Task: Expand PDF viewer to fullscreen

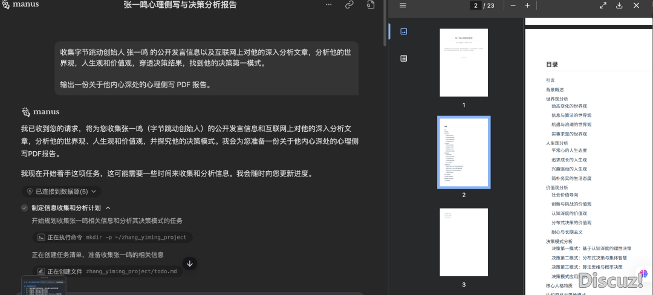Action: tap(603, 5)
